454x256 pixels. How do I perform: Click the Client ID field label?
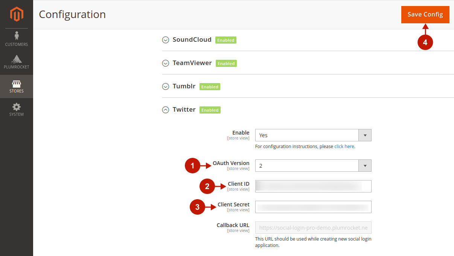coord(239,184)
